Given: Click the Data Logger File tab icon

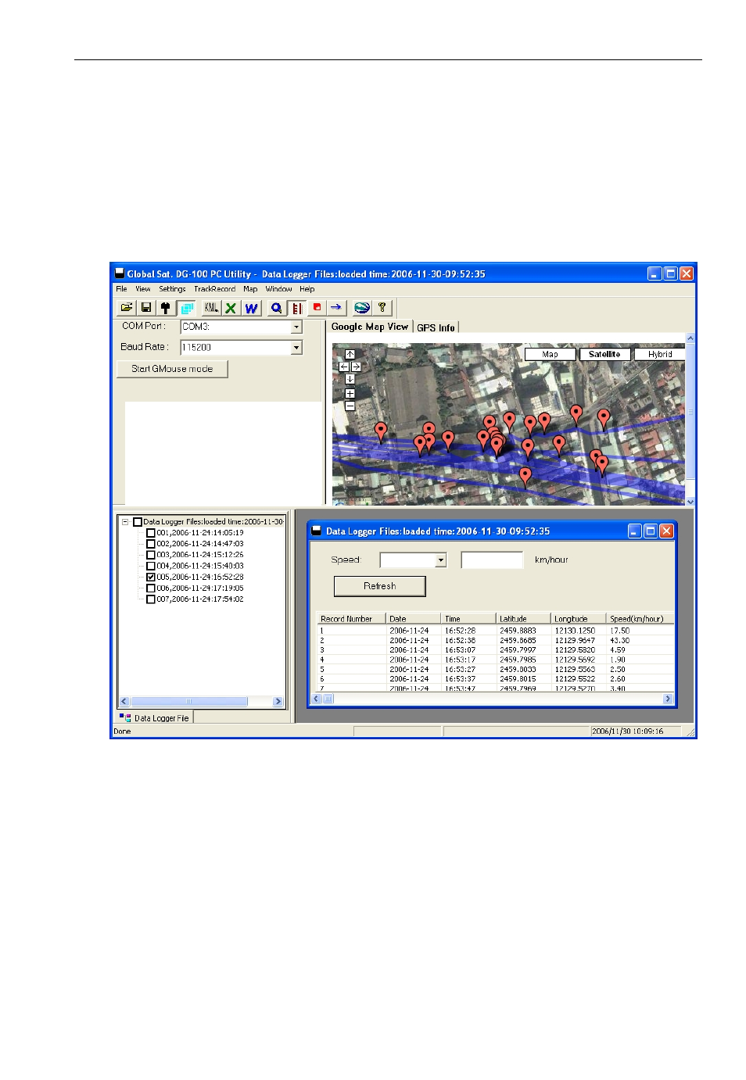Looking at the screenshot, I should click(125, 717).
